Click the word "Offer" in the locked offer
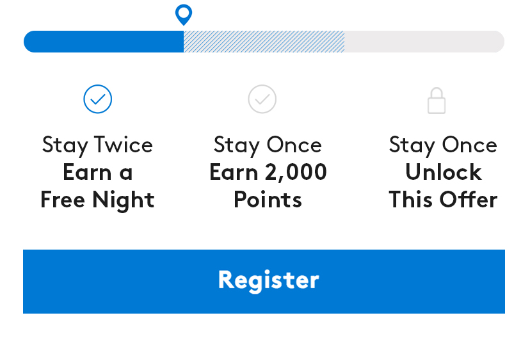 pyautogui.click(x=469, y=200)
